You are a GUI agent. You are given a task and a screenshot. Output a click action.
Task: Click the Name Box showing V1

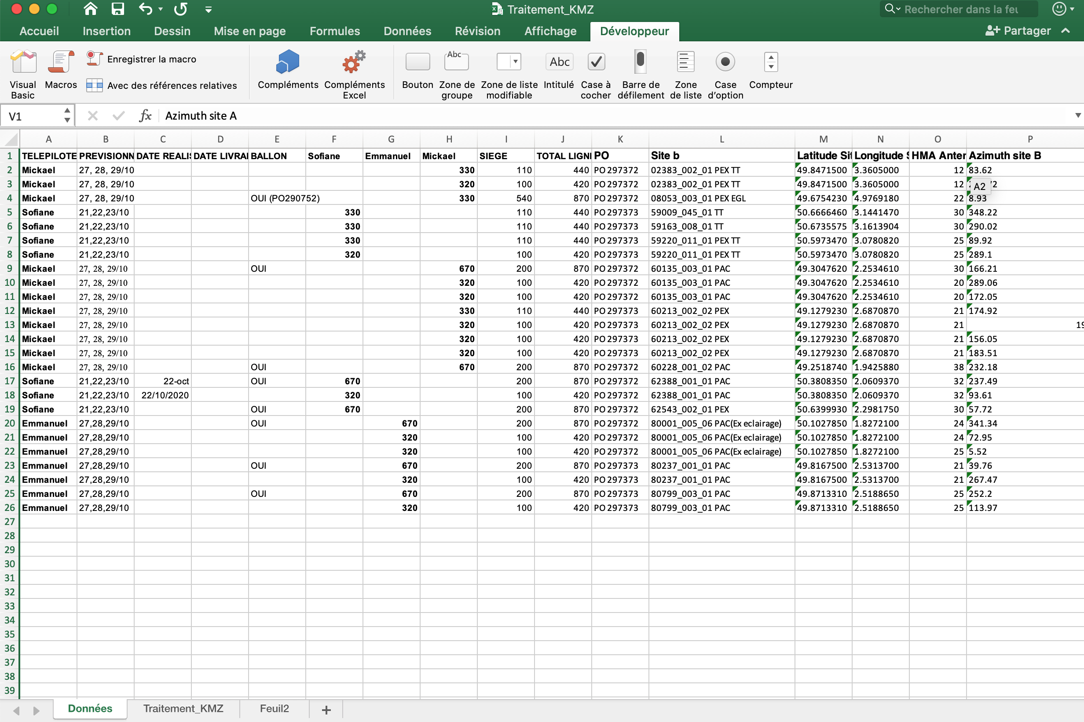click(31, 116)
